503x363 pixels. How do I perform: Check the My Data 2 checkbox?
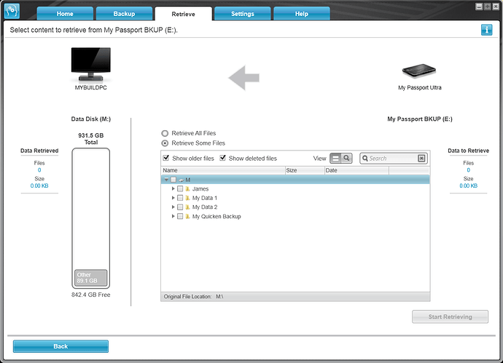[180, 207]
